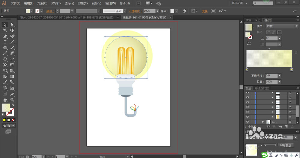
Task: Click the 描边 link in control bar
Action: [50, 11]
